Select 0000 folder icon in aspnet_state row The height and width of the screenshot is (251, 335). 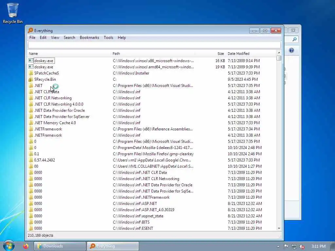(x=31, y=216)
